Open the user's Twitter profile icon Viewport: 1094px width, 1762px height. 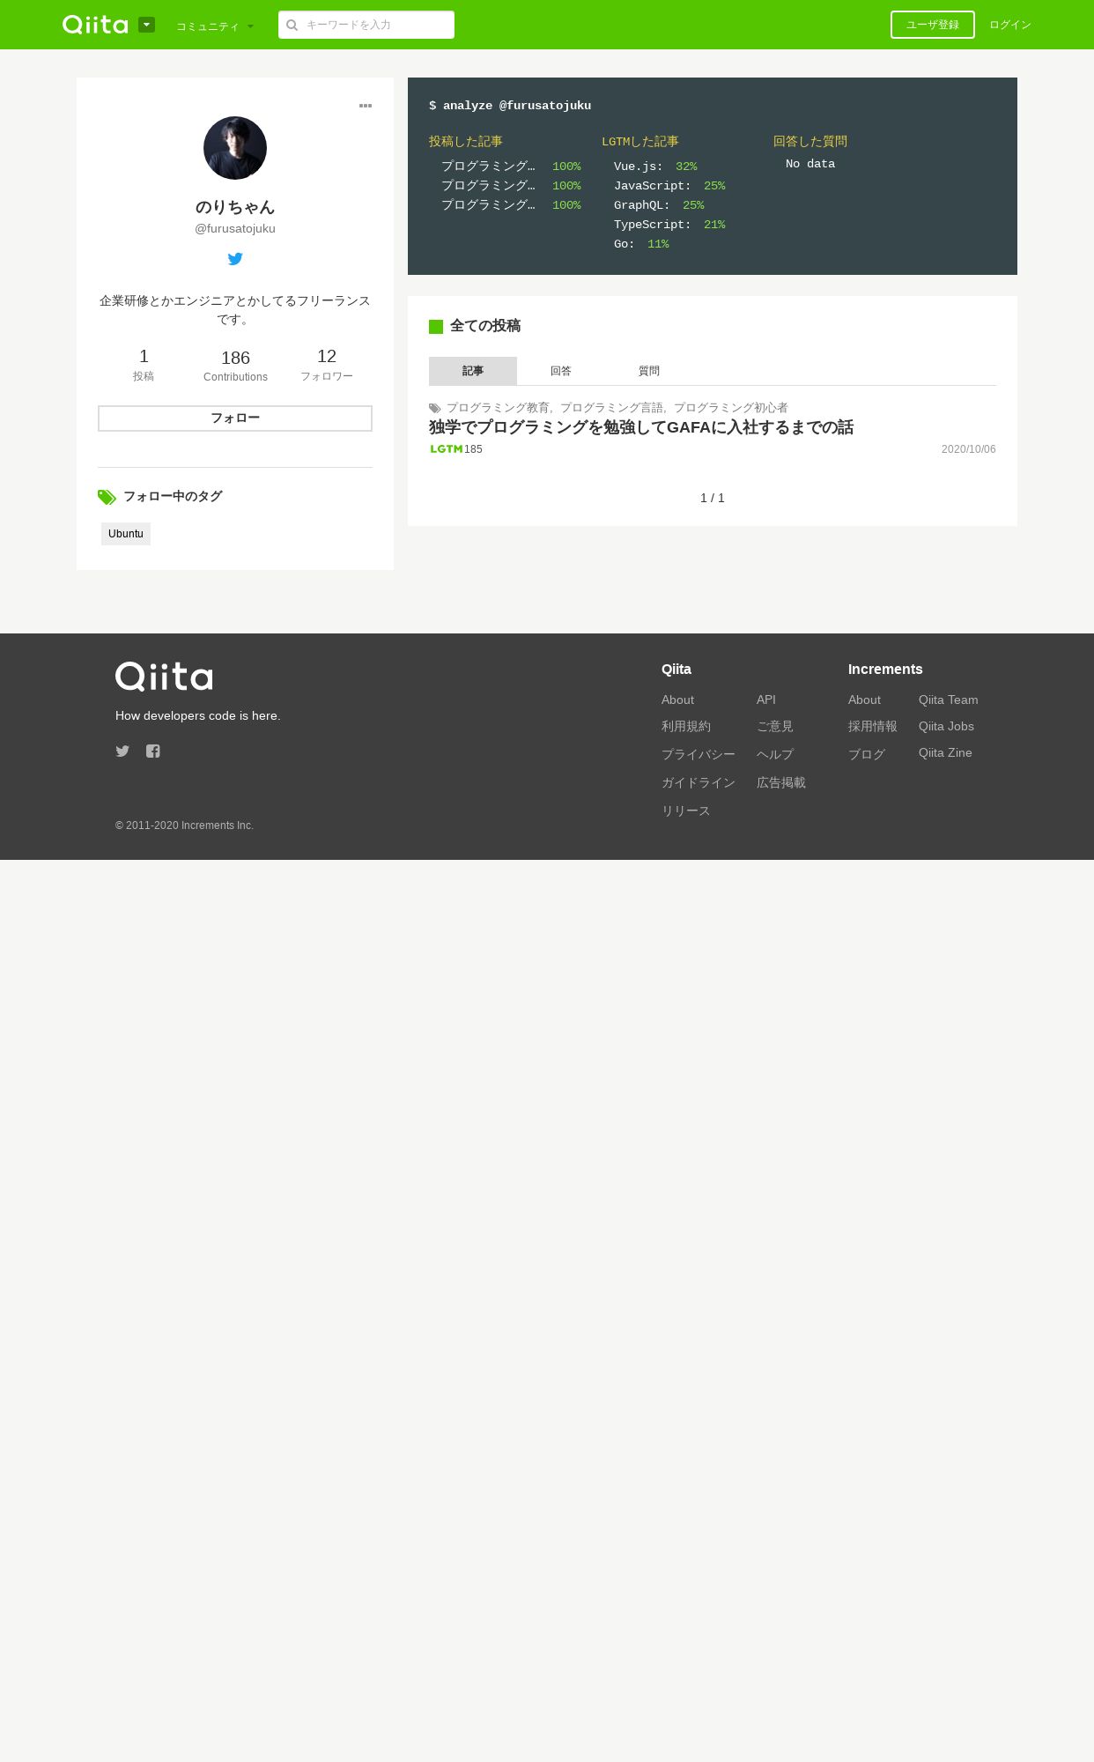[235, 259]
